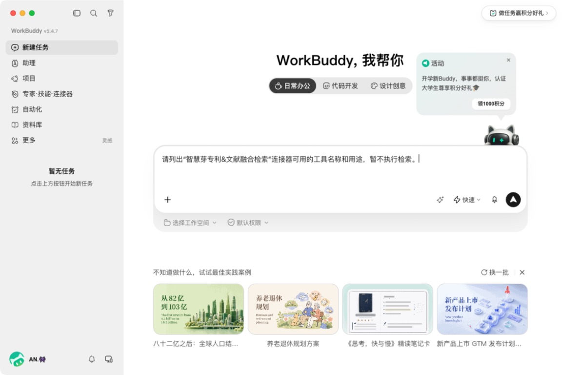
Task: Claim 领1000积分 reward button
Action: pyautogui.click(x=491, y=104)
